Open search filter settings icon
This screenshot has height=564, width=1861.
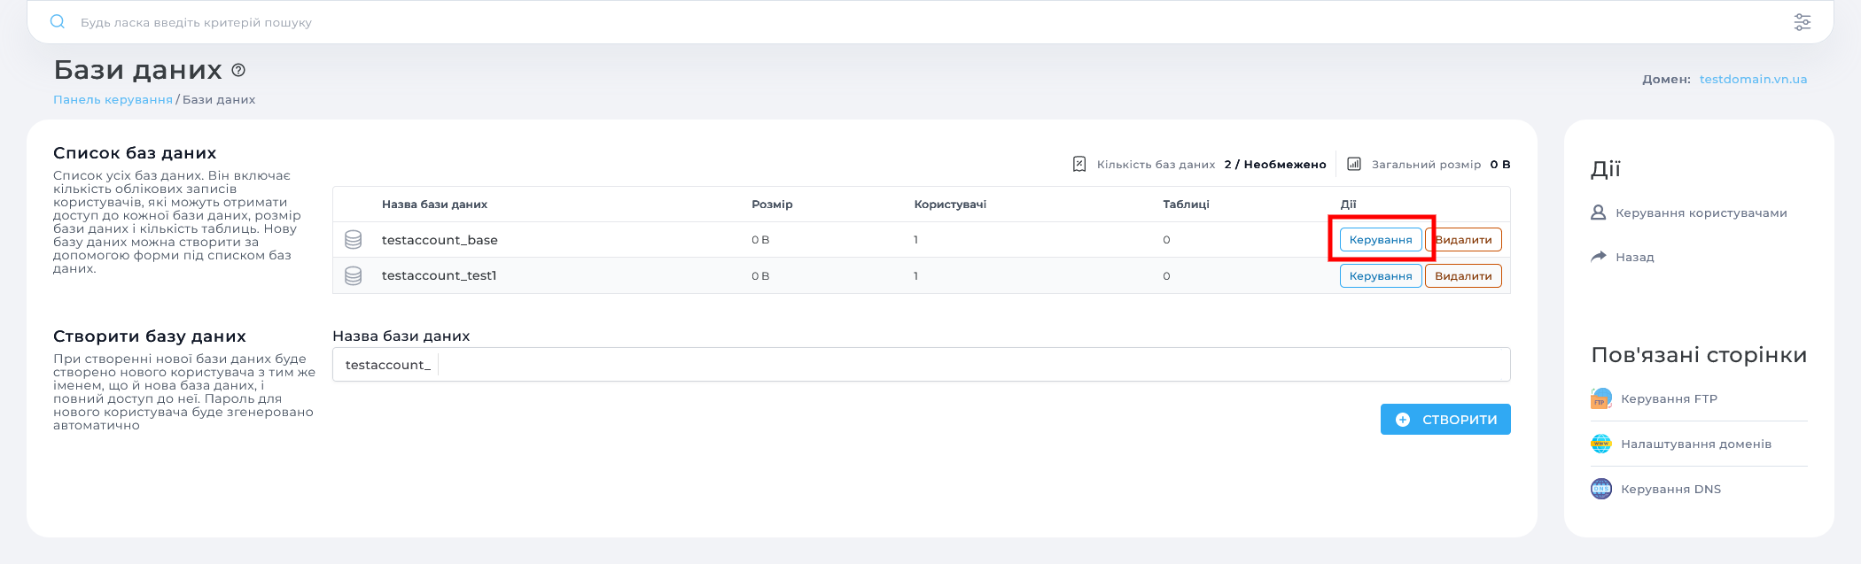(x=1802, y=22)
